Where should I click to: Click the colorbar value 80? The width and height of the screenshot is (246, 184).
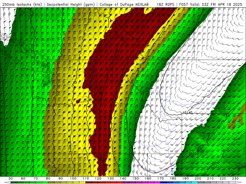point(48,178)
